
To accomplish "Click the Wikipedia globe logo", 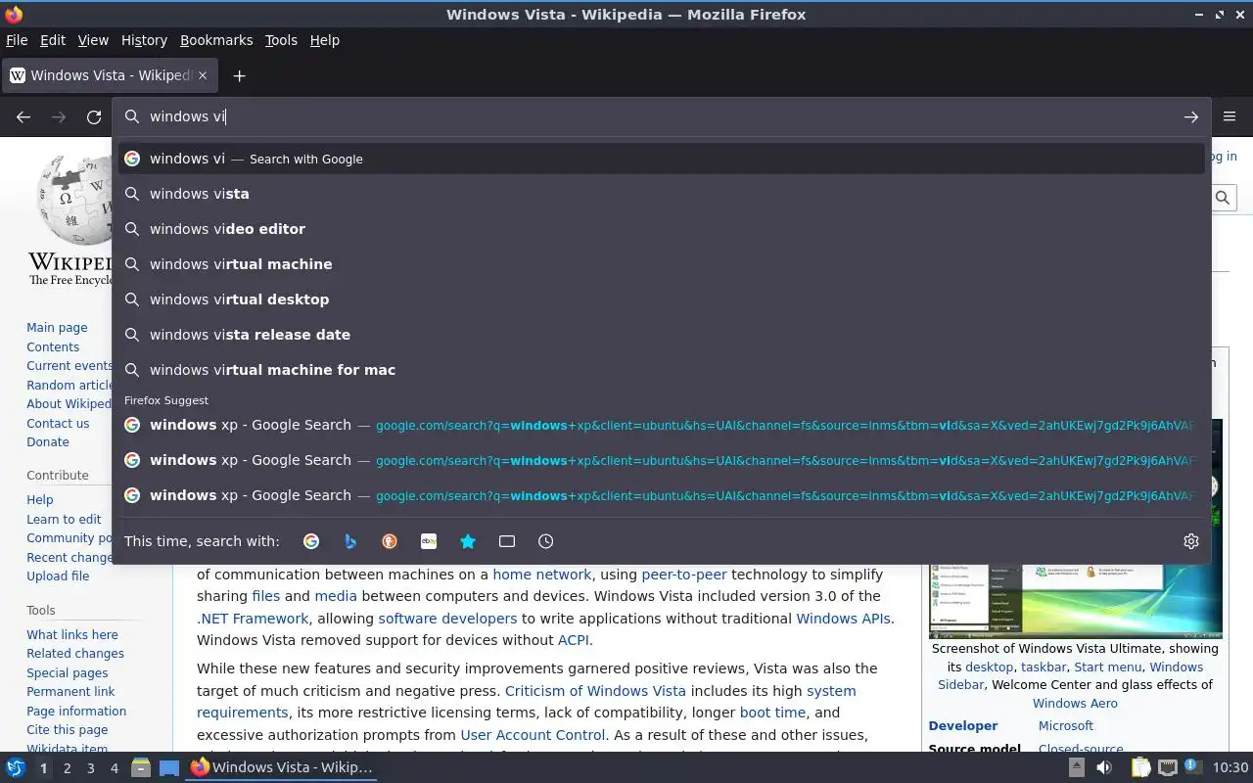I will point(75,202).
